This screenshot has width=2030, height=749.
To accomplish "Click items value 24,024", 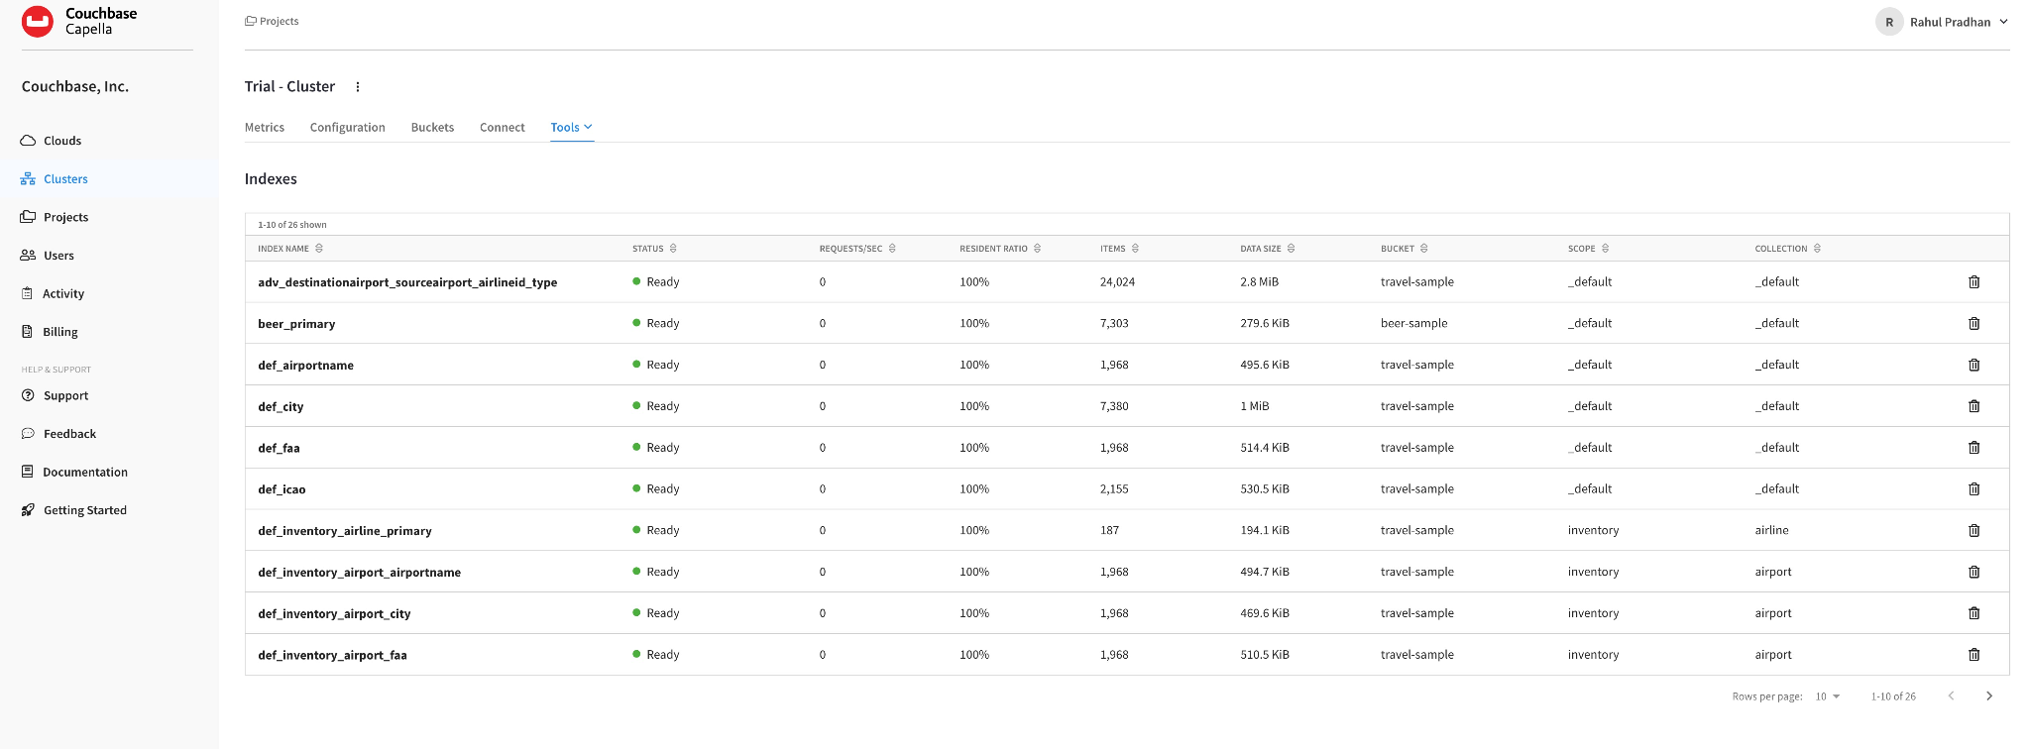I will [x=1117, y=282].
